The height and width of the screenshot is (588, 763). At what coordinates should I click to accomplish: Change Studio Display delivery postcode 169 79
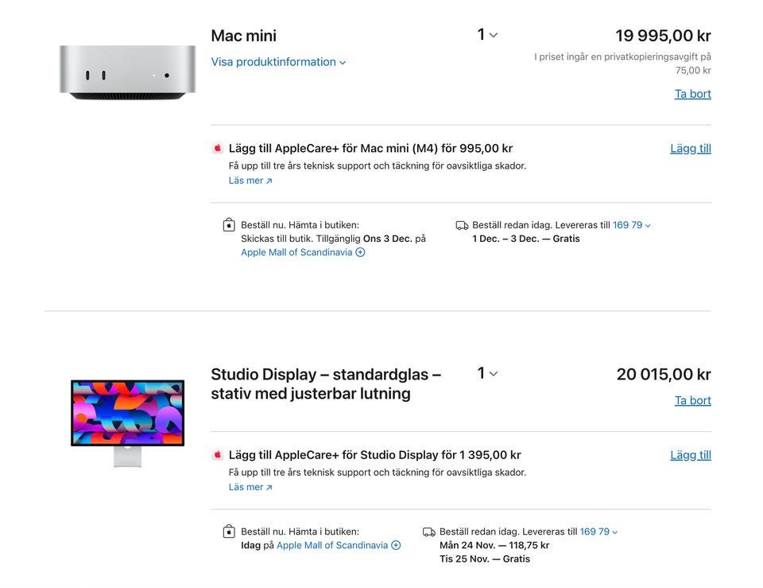(598, 532)
